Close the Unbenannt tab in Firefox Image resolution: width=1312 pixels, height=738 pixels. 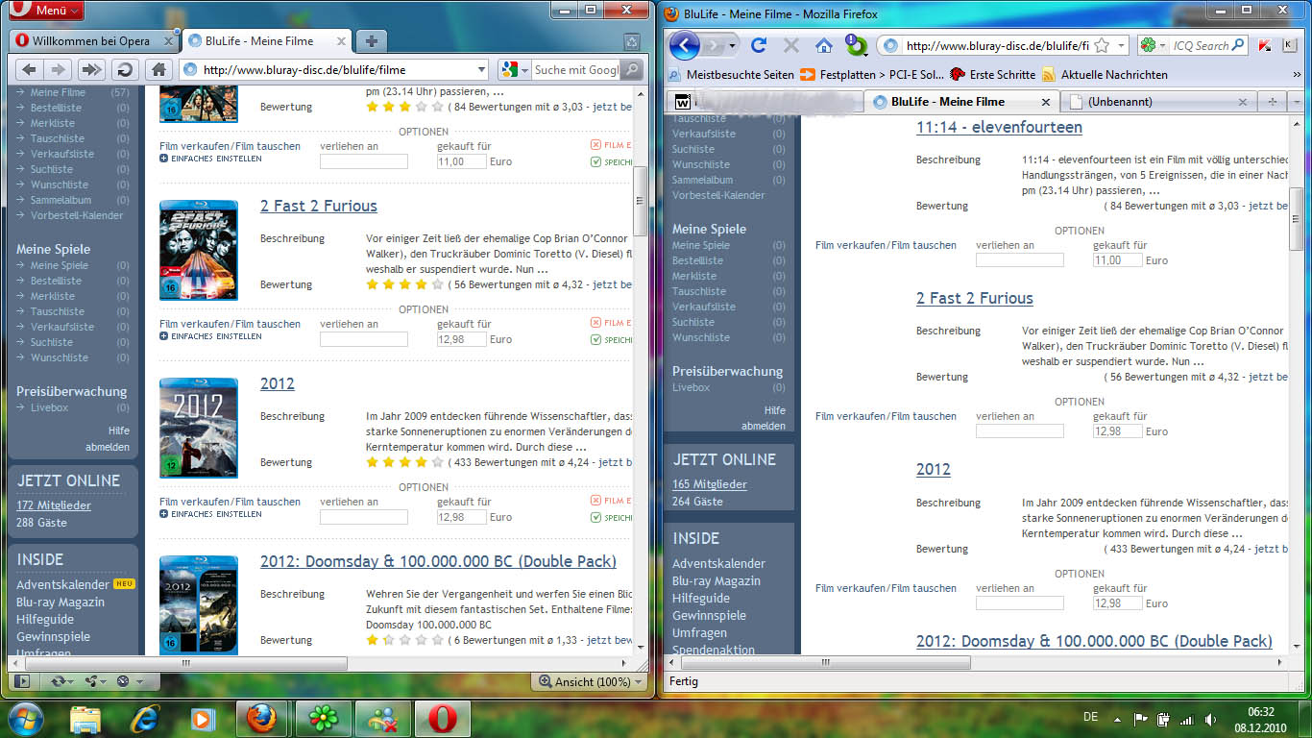coord(1242,102)
